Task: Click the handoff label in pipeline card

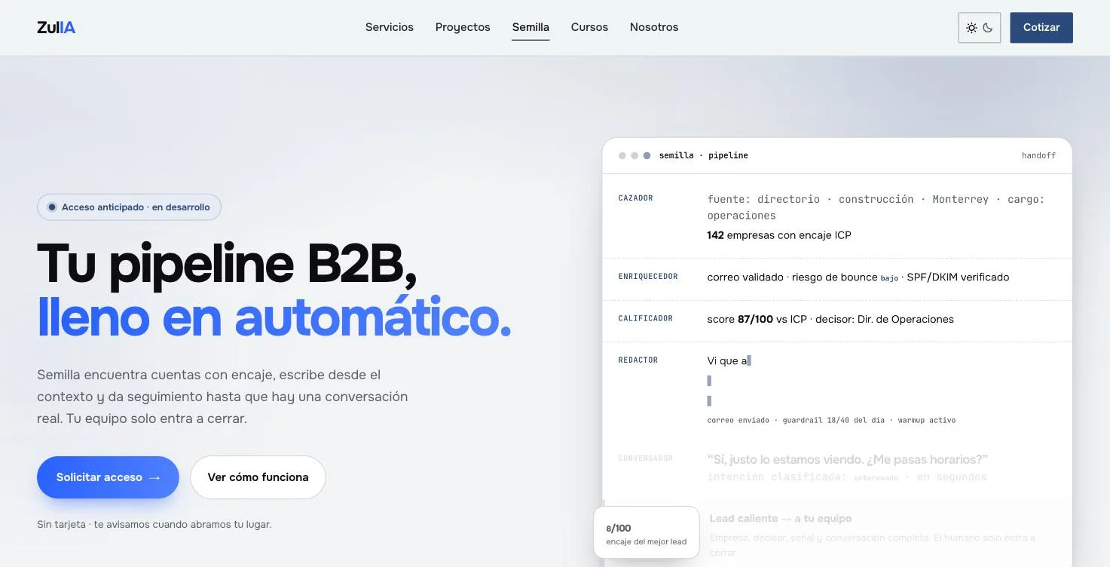Action: tap(1038, 156)
